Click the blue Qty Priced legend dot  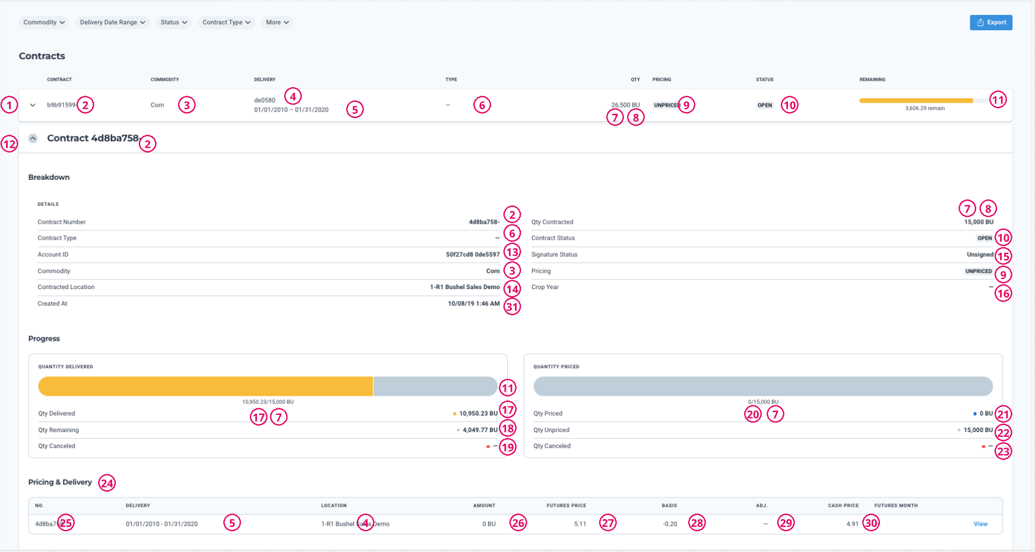tap(974, 413)
